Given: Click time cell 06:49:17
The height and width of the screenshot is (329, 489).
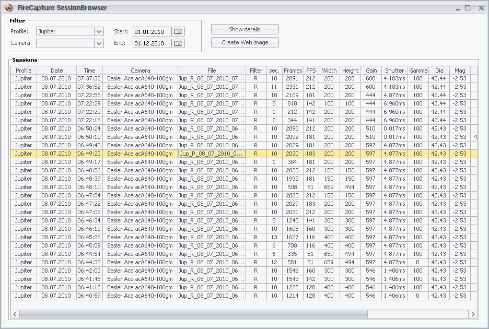Looking at the screenshot, I should pos(89,162).
